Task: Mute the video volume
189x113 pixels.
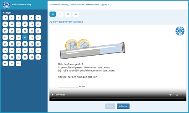Action: [x=171, y=95]
